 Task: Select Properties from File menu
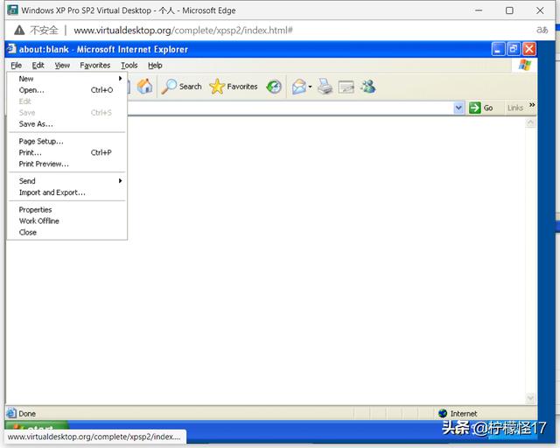coord(67,210)
